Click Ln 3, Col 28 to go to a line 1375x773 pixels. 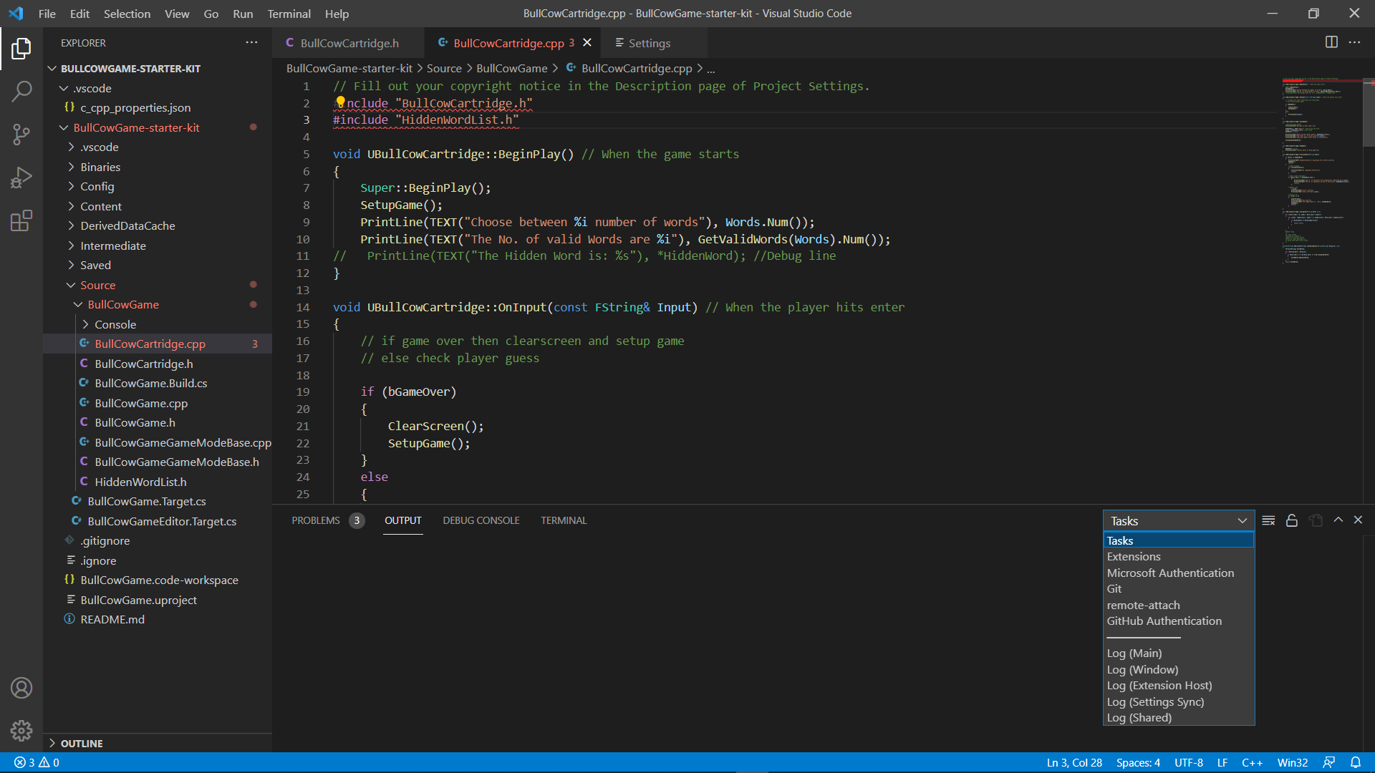tap(1074, 762)
